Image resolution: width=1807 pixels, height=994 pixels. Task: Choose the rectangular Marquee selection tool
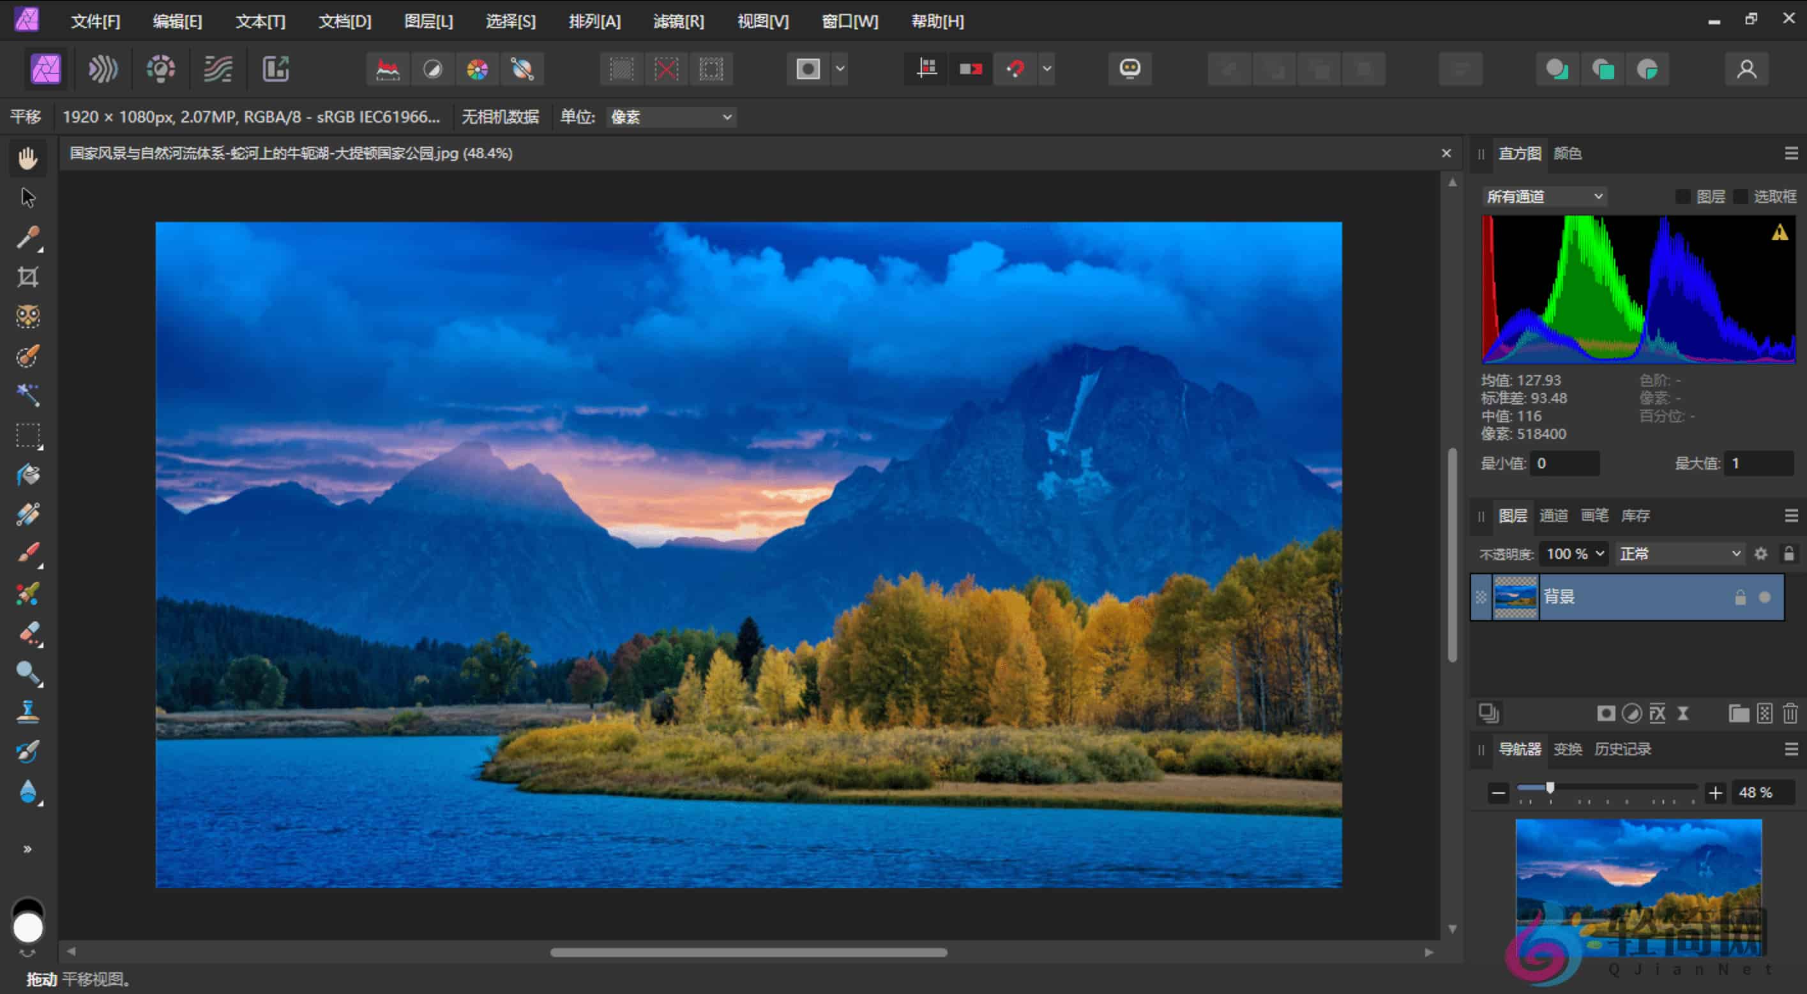click(28, 435)
